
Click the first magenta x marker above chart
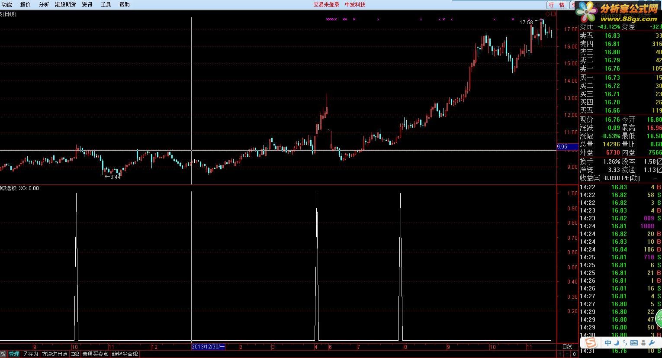328,19
